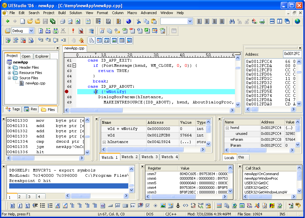Switch to the Watch 2 tab
305x218 pixels.
(130, 157)
